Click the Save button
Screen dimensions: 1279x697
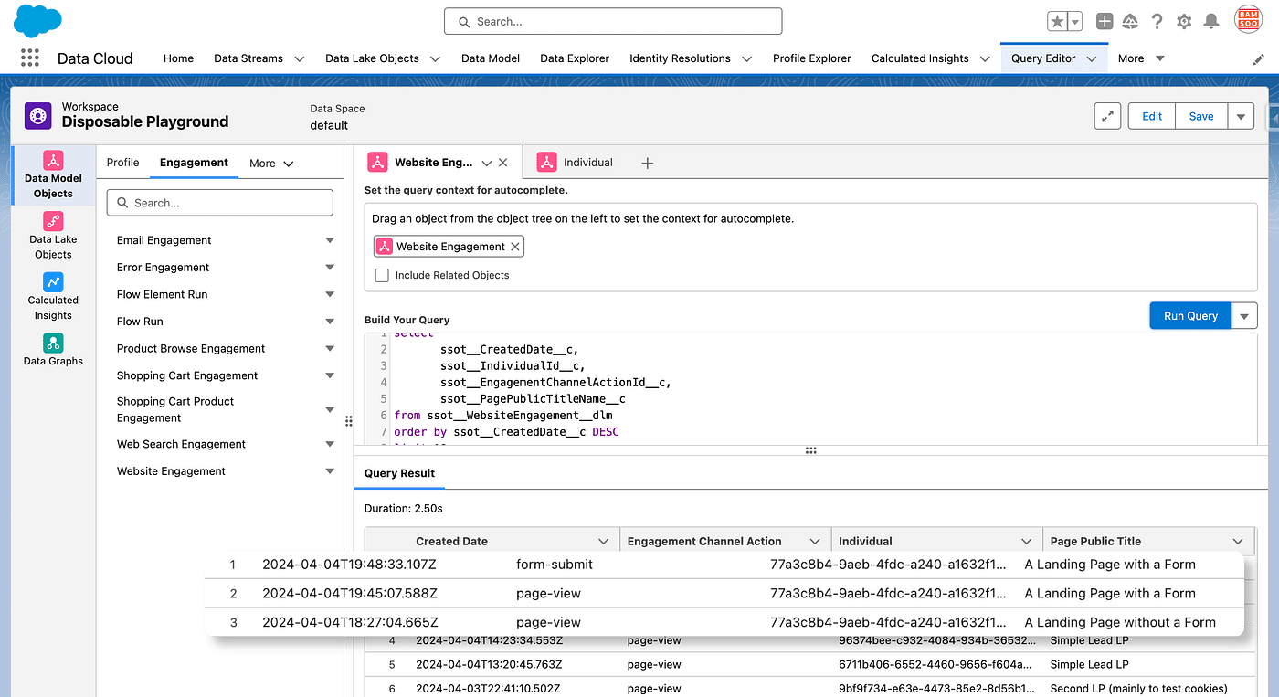click(x=1200, y=116)
